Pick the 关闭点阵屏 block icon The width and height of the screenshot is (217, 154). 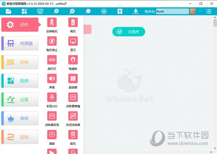[73, 116]
